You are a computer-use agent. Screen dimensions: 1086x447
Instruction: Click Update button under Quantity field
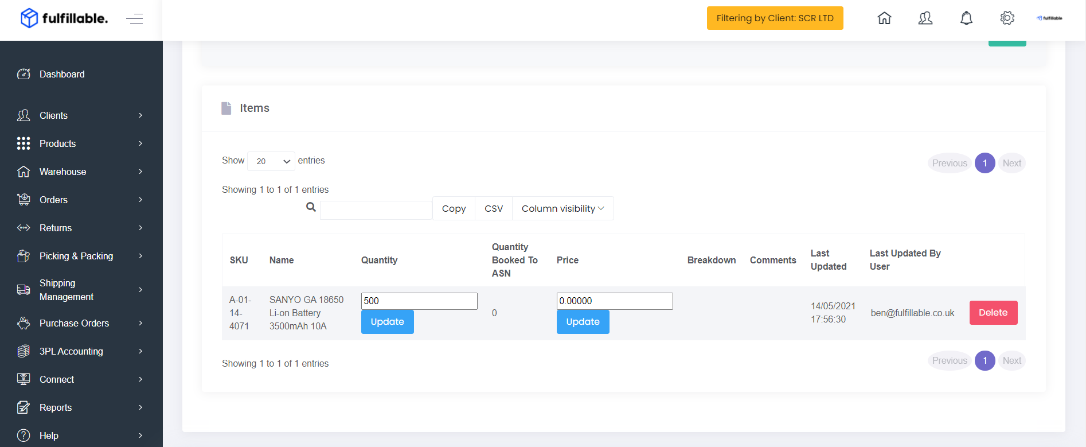(387, 322)
